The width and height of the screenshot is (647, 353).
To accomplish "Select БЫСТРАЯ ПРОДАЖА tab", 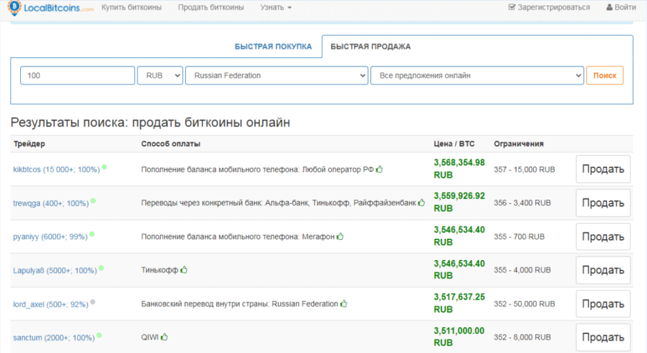I will [x=370, y=47].
